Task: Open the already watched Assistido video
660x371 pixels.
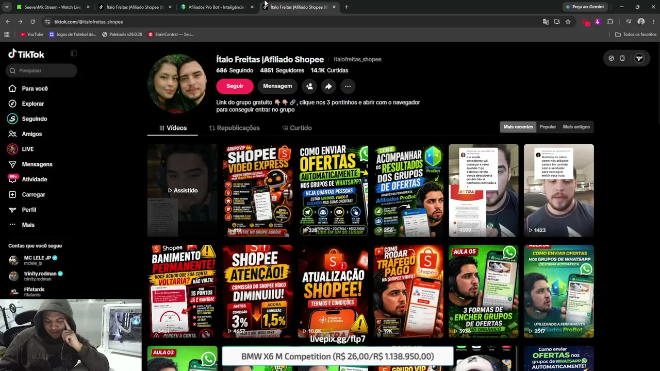Action: click(182, 190)
